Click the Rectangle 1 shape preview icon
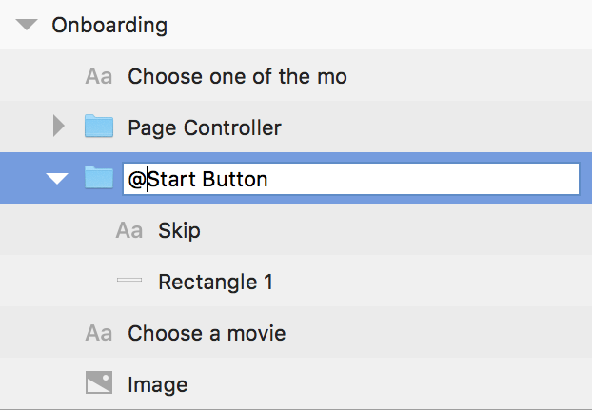The height and width of the screenshot is (410, 592). tap(129, 280)
